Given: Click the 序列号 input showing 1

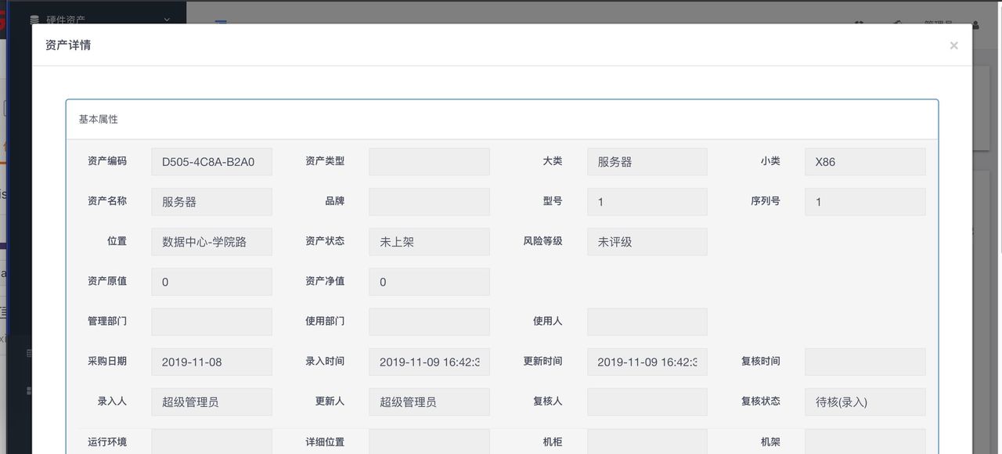Looking at the screenshot, I should 865,201.
